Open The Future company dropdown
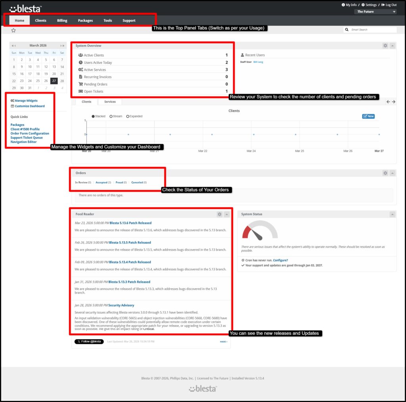The width and height of the screenshot is (406, 402). point(375,12)
